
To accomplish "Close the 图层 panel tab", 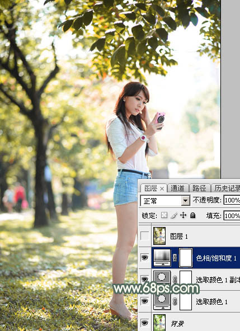I will coord(162,188).
